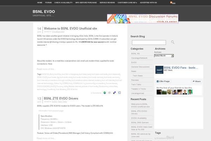Open the 2 Comments link
Viewport: 211px width, 141px height.
pyautogui.click(x=96, y=93)
